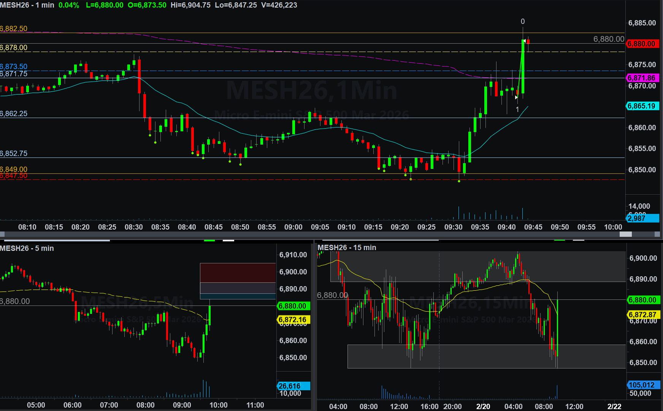Click the blue 2,987 volume tag
Screen dimensions: 663x411
coord(642,218)
